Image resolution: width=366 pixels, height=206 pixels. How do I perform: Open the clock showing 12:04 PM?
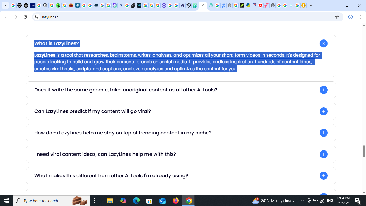point(343,201)
